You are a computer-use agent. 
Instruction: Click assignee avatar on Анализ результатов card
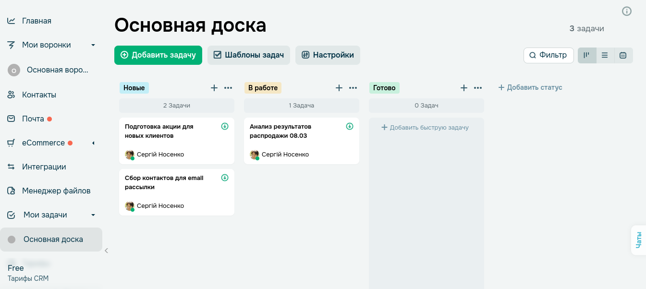[x=255, y=155]
